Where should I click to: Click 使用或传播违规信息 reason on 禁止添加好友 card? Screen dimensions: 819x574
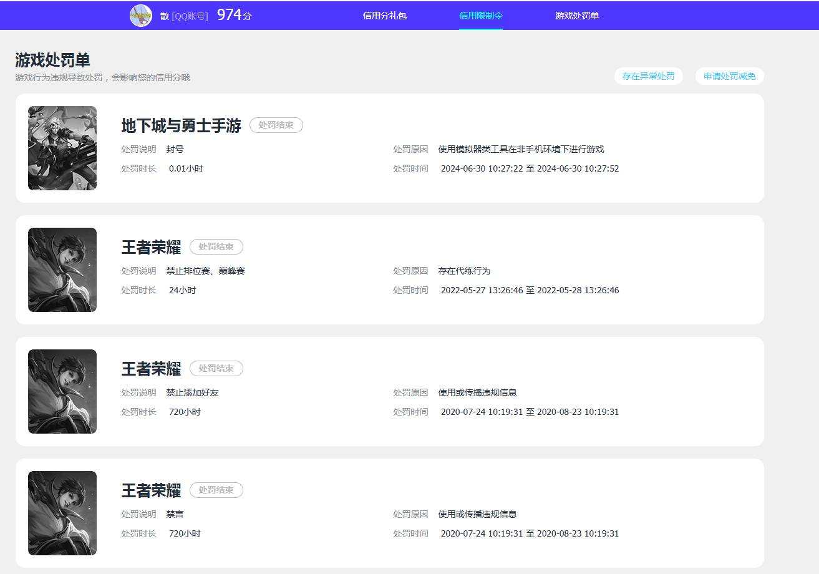coord(477,392)
